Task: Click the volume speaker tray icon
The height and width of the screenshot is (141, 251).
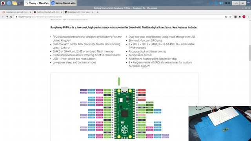Action: point(221,3)
